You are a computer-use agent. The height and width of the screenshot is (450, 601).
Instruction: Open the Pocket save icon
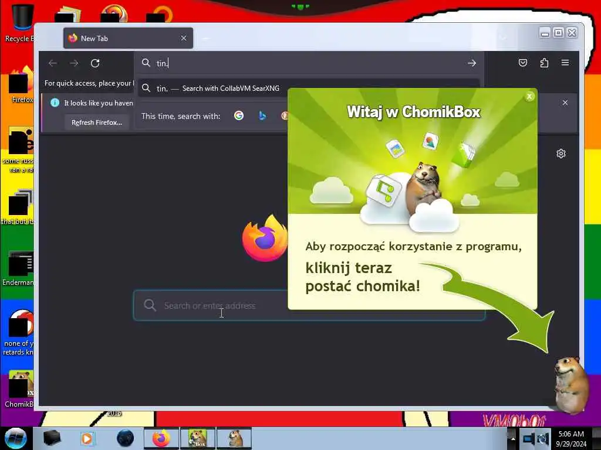tap(523, 63)
